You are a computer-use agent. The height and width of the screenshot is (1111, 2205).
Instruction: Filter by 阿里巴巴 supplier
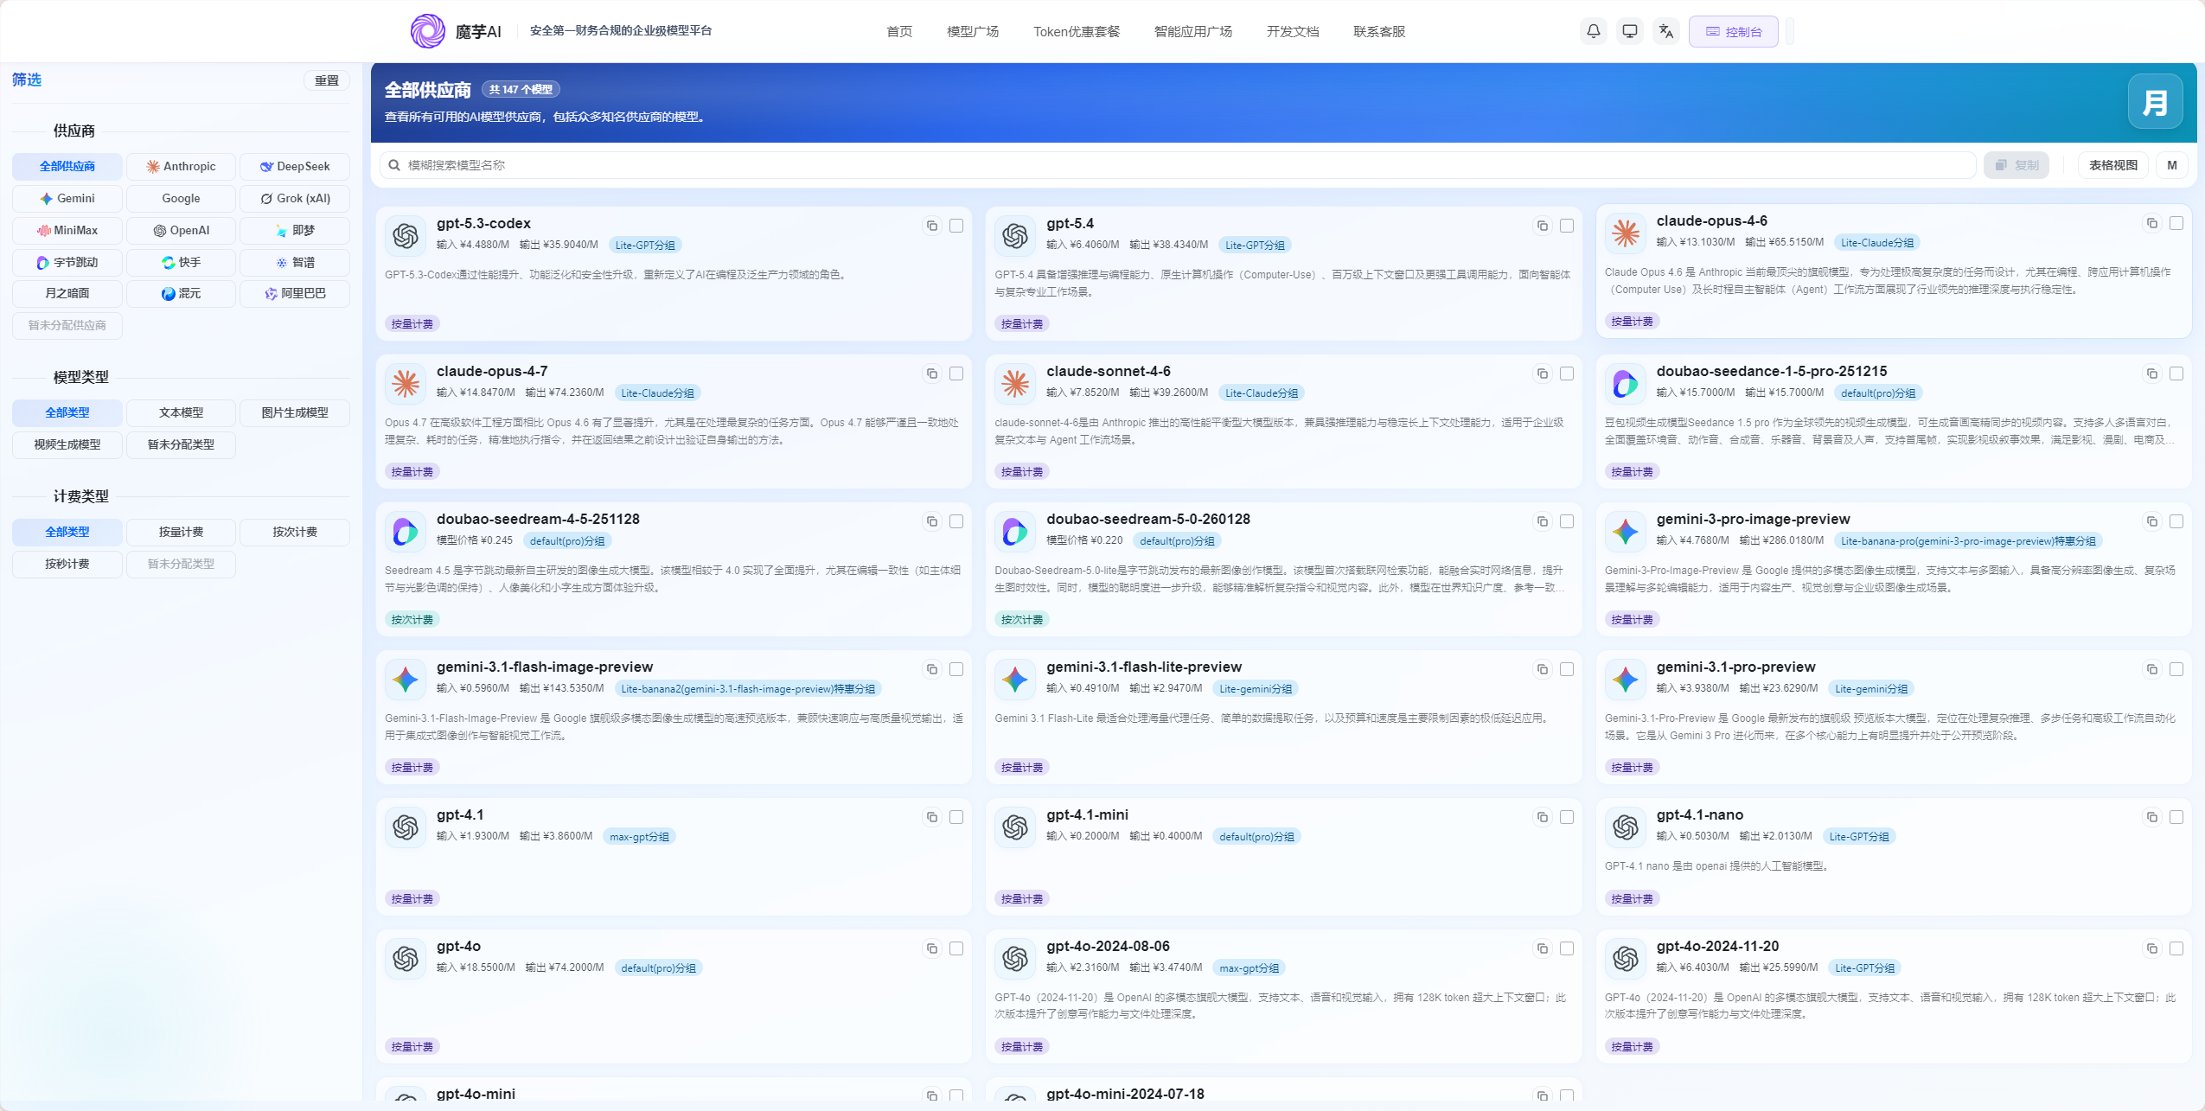click(295, 293)
